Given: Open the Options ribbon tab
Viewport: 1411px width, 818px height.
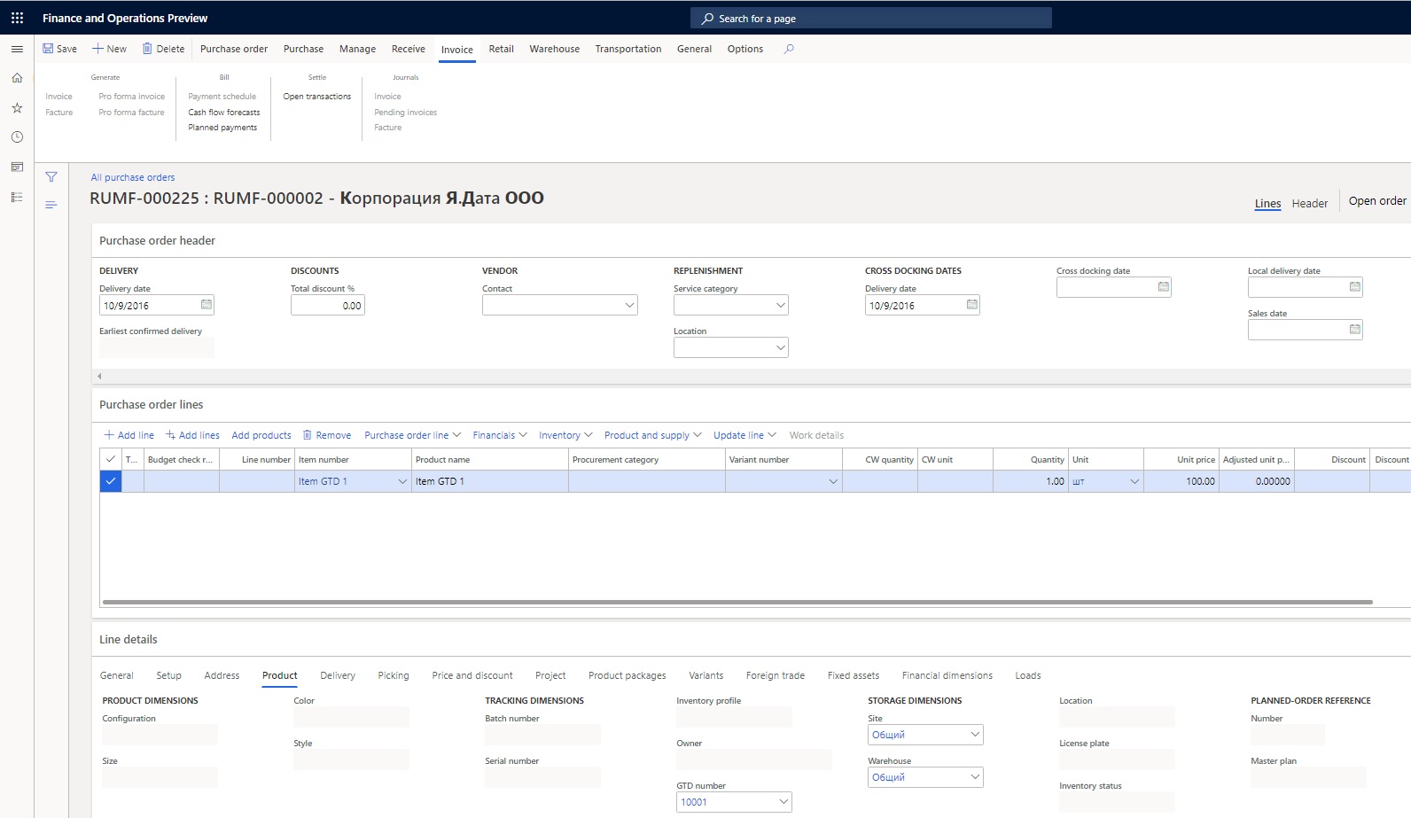Looking at the screenshot, I should pos(745,49).
